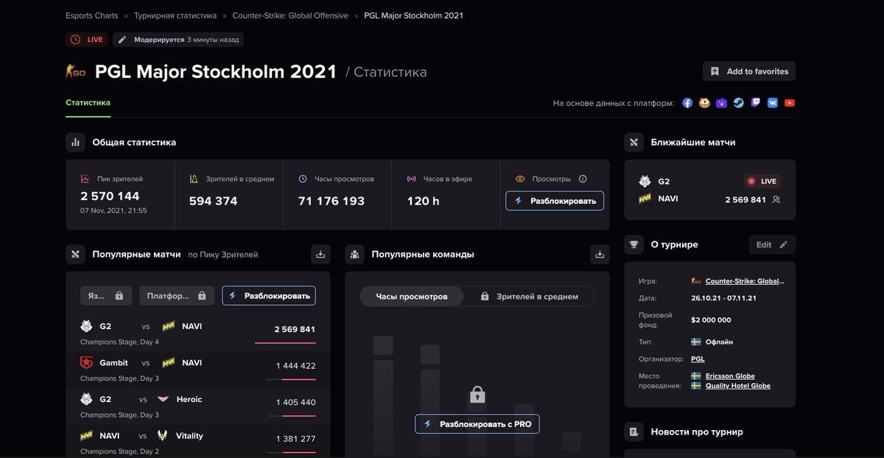Click the news icon for Новости про турнир
Image resolution: width=884 pixels, height=458 pixels.
coord(634,431)
